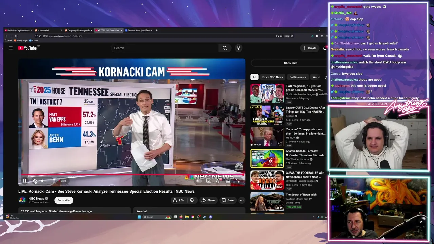Switch to the Kaceytron public apology tab
The width and height of the screenshot is (434, 244).
[x=78, y=30]
